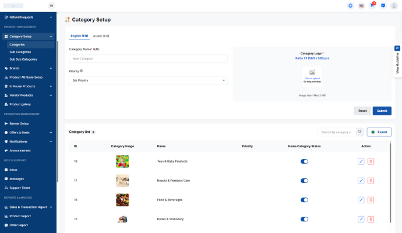The image size is (402, 233).
Task: Switch to the Arabic (EG) tab
Action: pos(101,36)
